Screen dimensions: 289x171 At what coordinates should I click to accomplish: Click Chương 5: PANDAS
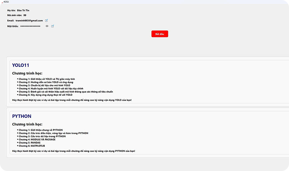[30, 142]
